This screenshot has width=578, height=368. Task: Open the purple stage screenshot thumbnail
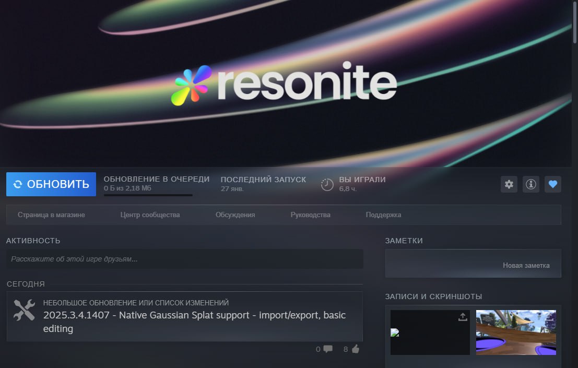pos(515,333)
